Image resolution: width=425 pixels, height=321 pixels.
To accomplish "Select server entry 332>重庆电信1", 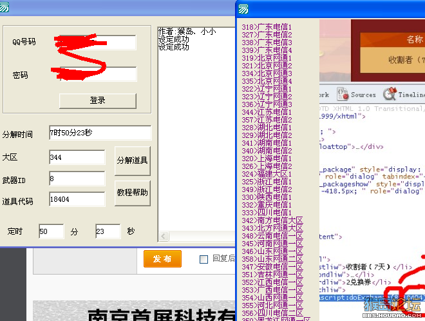I will click(267, 205).
